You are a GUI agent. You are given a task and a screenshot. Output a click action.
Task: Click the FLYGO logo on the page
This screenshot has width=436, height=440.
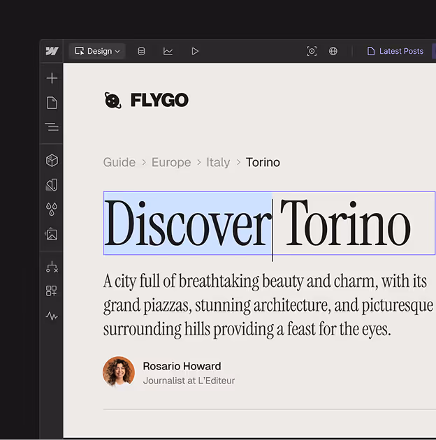146,100
